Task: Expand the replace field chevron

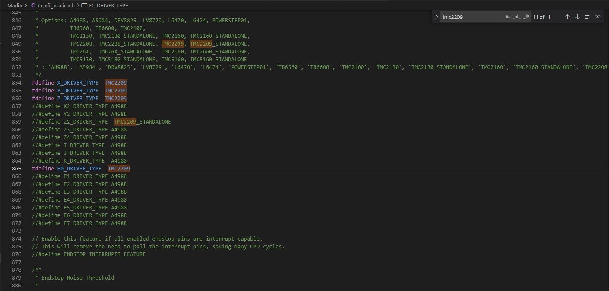Action: pos(437,17)
